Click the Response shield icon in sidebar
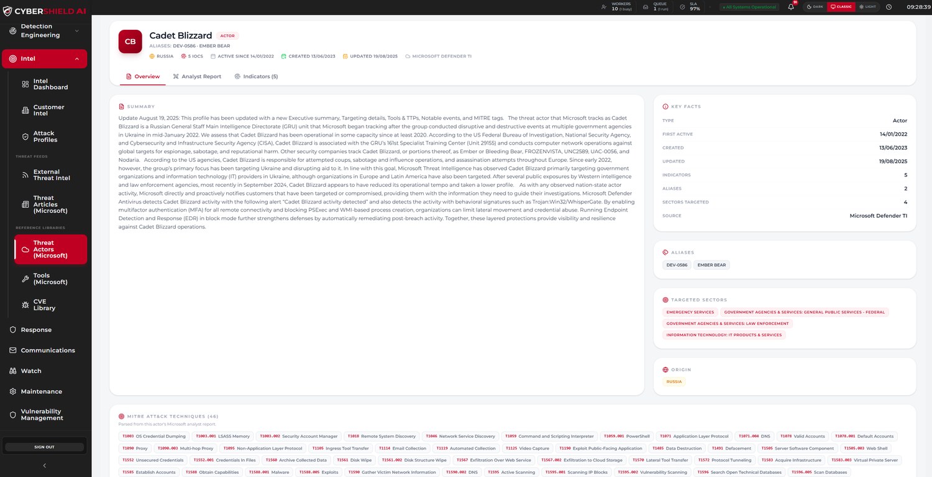This screenshot has width=932, height=477. (x=13, y=329)
